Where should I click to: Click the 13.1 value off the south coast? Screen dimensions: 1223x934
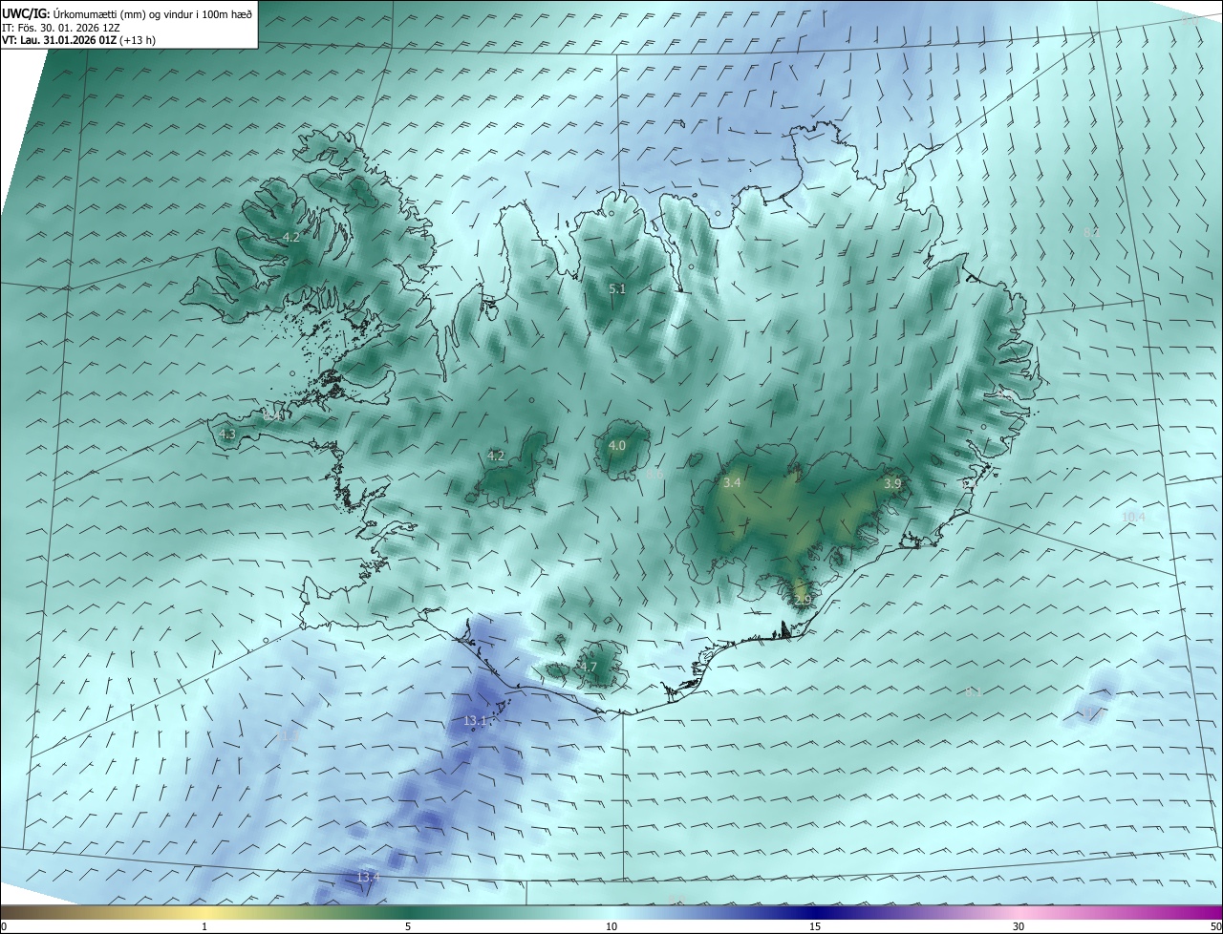[x=475, y=721]
